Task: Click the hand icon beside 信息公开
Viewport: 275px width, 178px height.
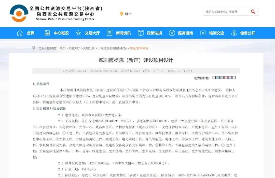Action: click(x=234, y=33)
